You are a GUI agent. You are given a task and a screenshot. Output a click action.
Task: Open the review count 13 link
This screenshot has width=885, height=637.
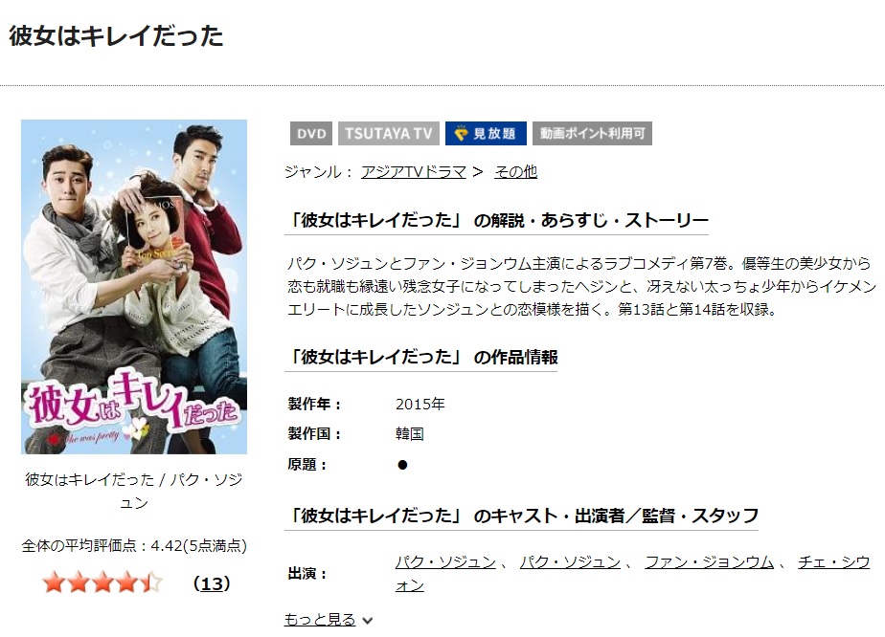pyautogui.click(x=212, y=583)
